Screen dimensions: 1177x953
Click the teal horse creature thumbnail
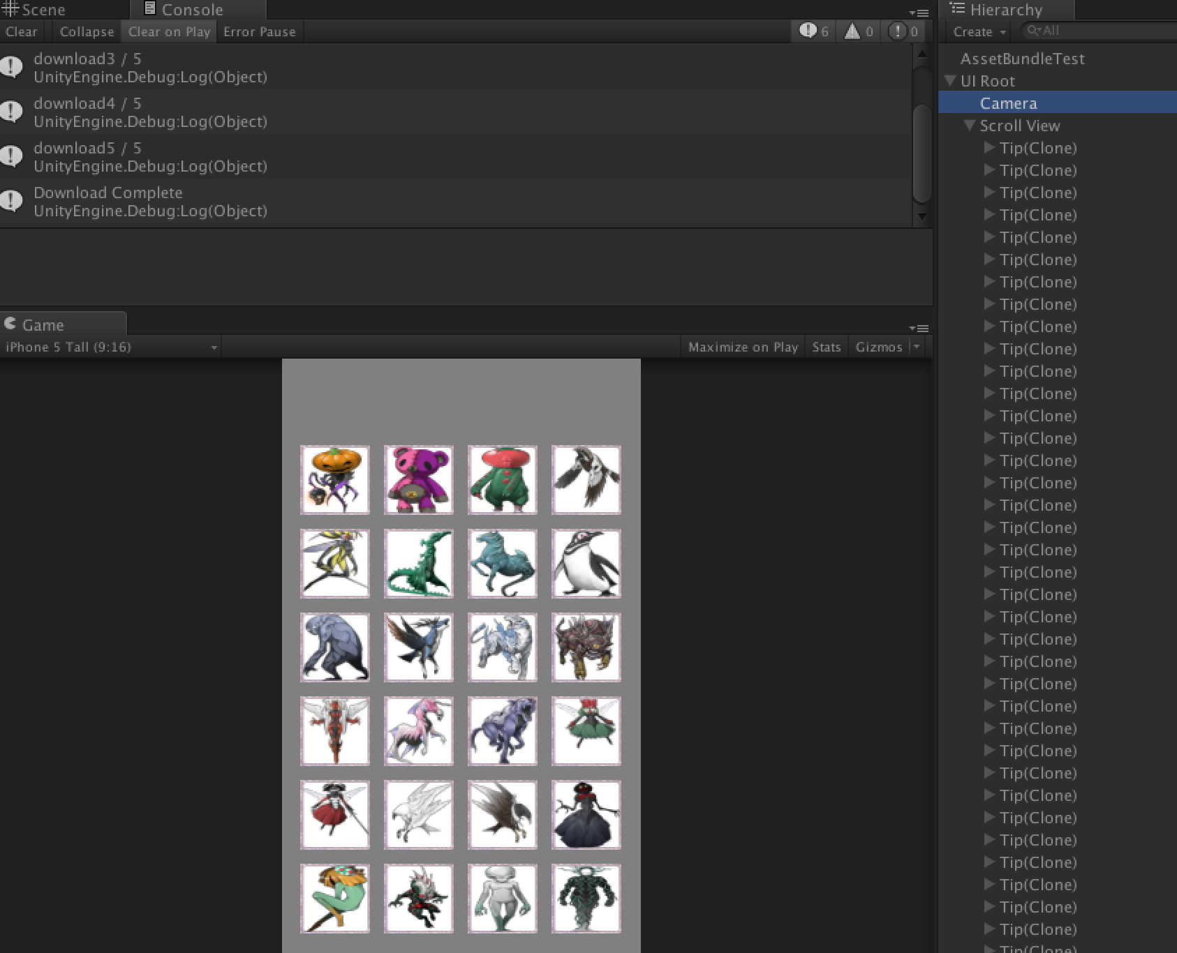[x=503, y=564]
